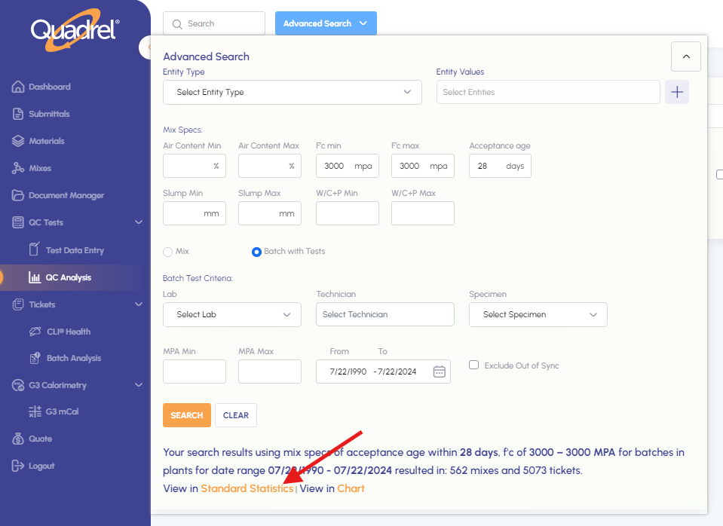This screenshot has width=723, height=526.
Task: Open the Select Entity Type dropdown
Action: coord(292,92)
